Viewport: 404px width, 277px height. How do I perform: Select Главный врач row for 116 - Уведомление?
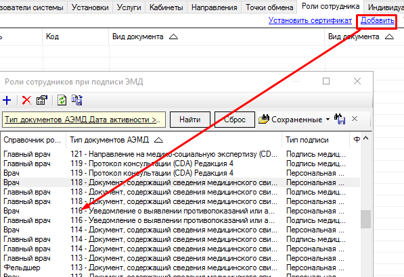181,220
